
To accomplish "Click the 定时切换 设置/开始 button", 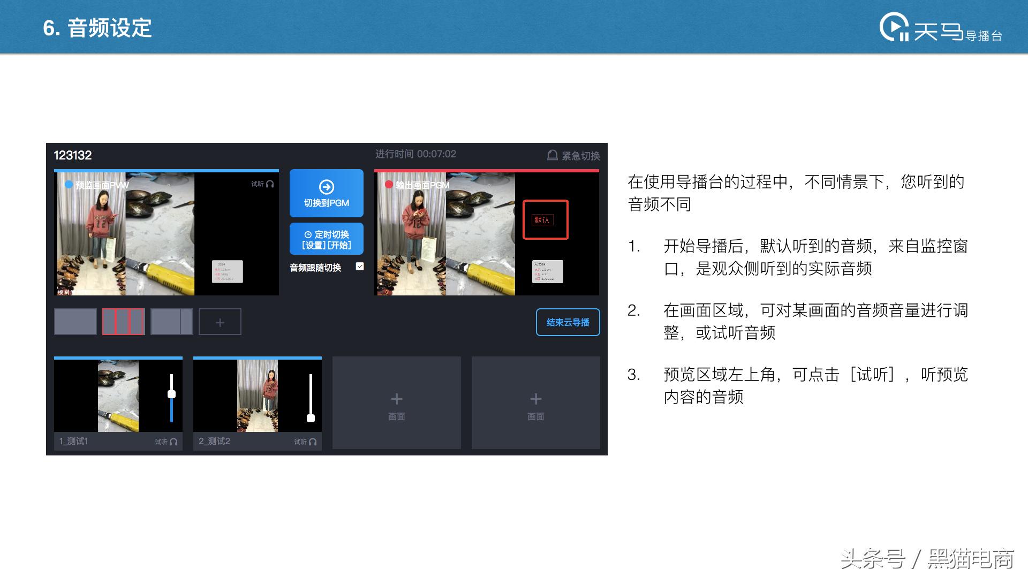I will tap(327, 239).
